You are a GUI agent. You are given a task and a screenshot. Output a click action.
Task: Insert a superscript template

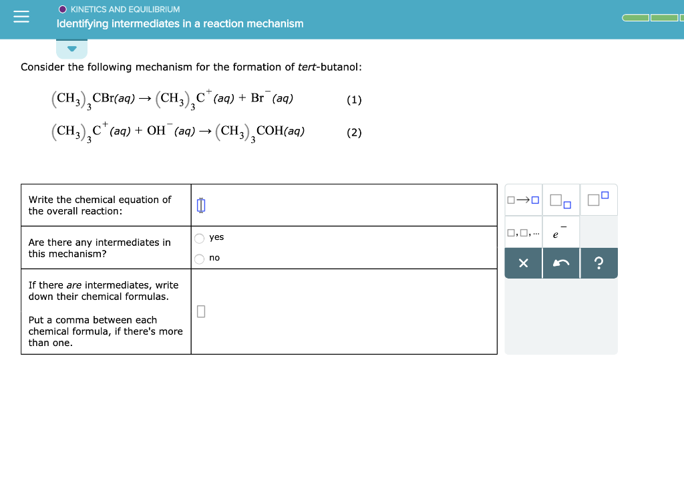599,199
